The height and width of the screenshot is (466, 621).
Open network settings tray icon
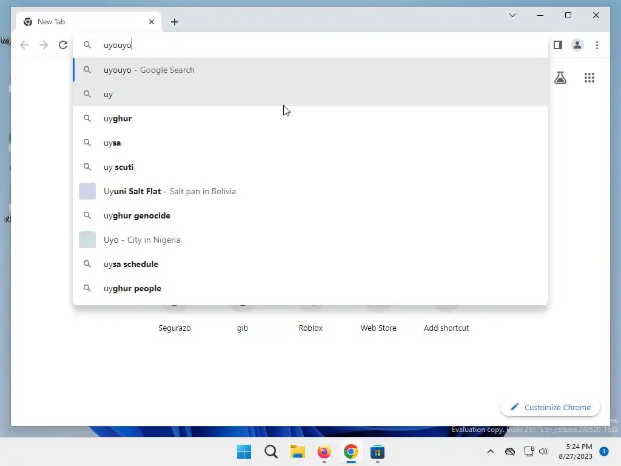click(x=529, y=451)
